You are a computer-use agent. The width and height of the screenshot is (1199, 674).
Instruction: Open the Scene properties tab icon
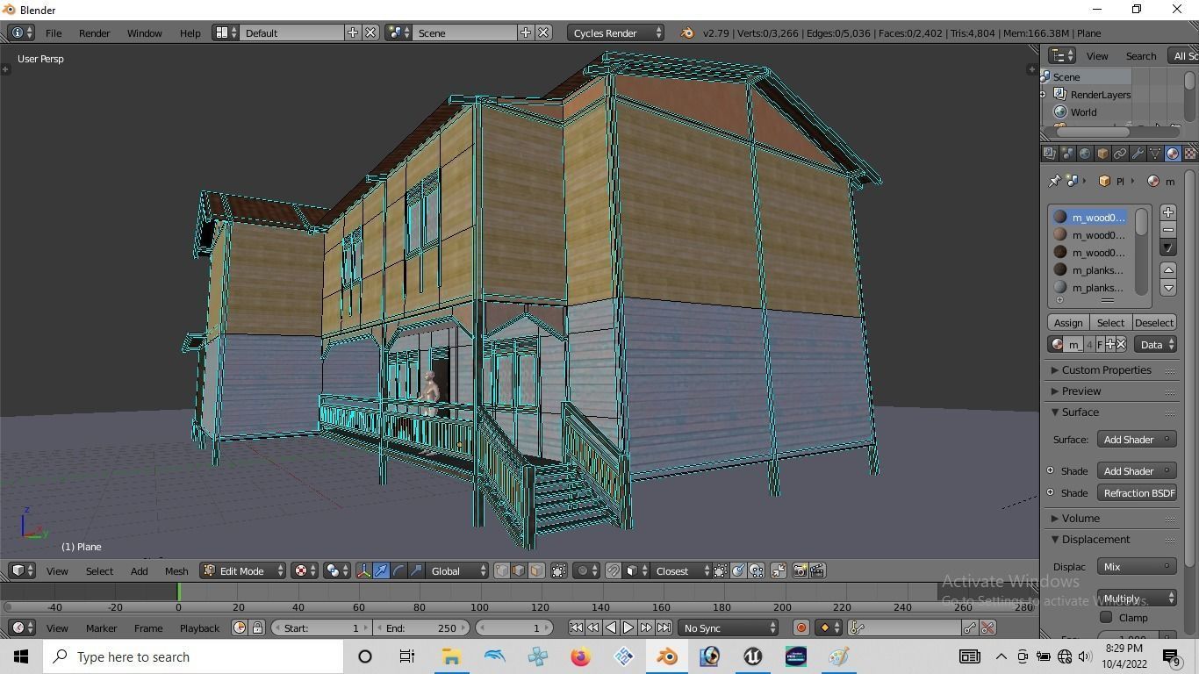pyautogui.click(x=1067, y=154)
